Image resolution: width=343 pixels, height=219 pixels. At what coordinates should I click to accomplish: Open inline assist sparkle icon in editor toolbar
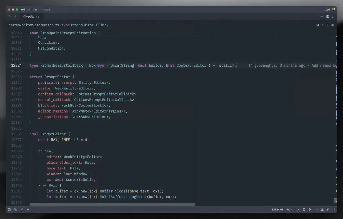coord(323,25)
